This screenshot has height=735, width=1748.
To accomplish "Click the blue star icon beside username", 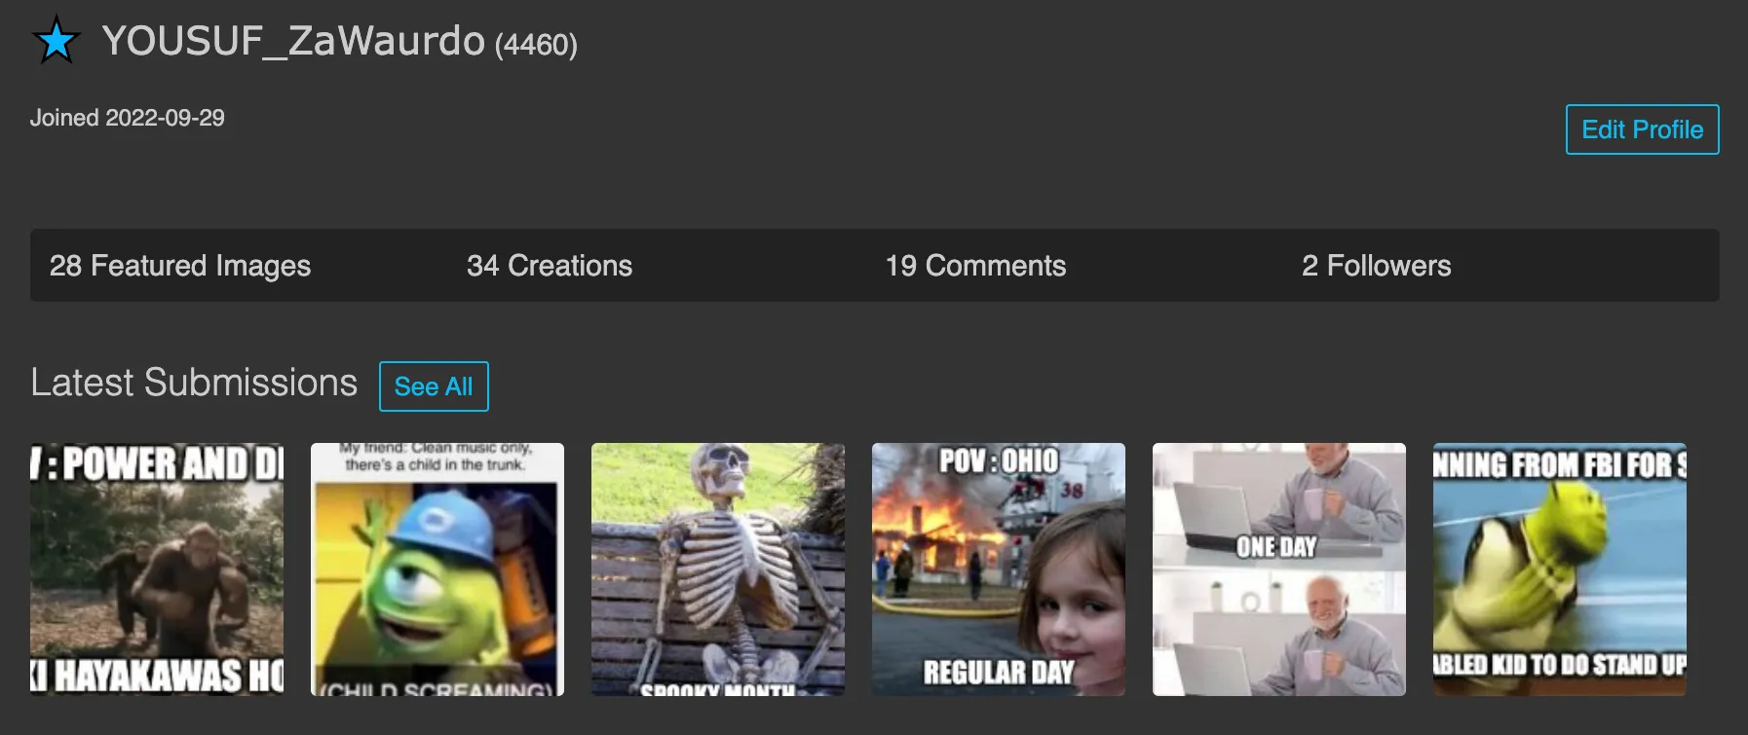I will (x=56, y=41).
